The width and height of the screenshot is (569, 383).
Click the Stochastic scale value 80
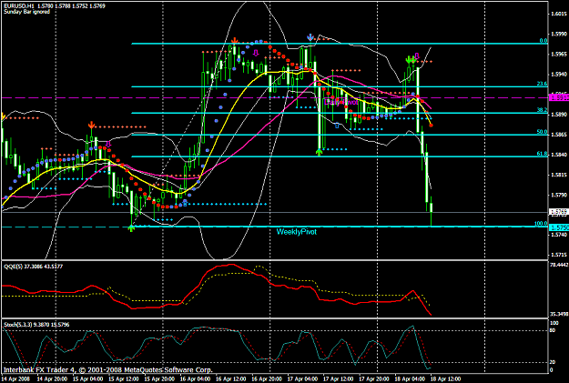[553, 330]
